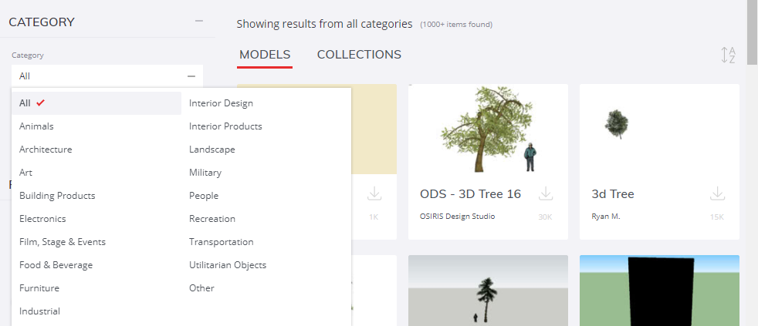Click the 15K download count
Screen dimensions: 758x326
point(717,217)
